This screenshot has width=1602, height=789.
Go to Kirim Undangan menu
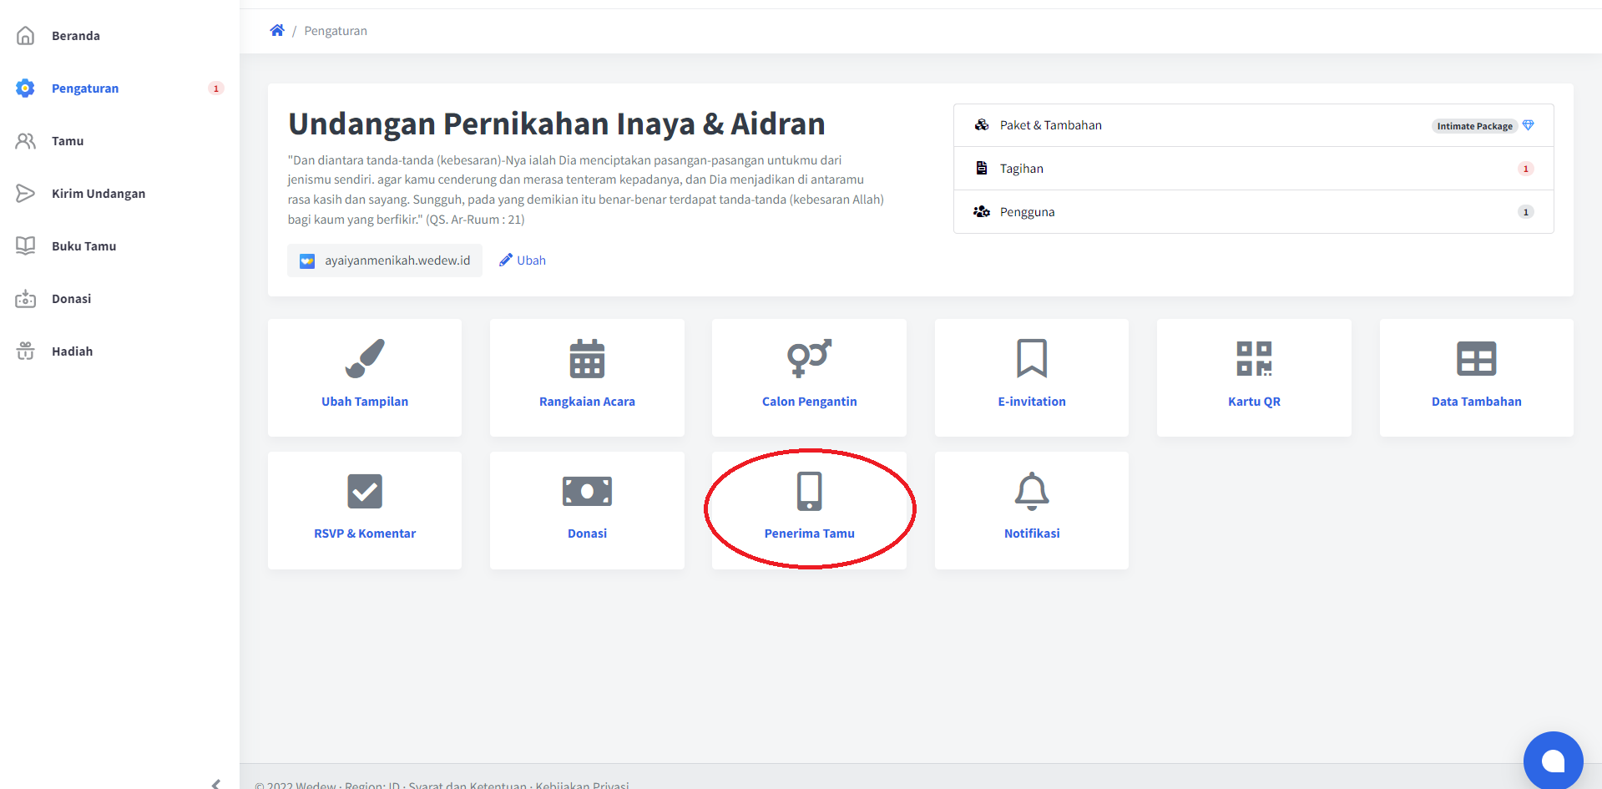pyautogui.click(x=99, y=193)
